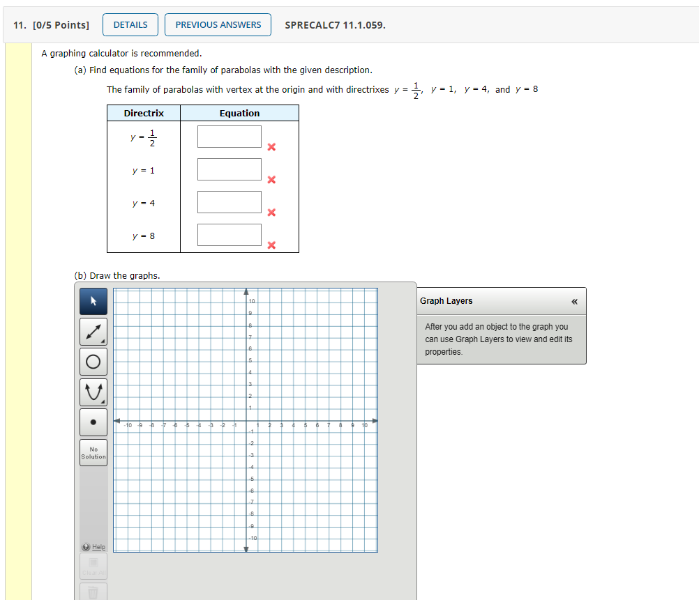The width and height of the screenshot is (699, 600).
Task: Select the line drawing tool
Action: [x=93, y=332]
